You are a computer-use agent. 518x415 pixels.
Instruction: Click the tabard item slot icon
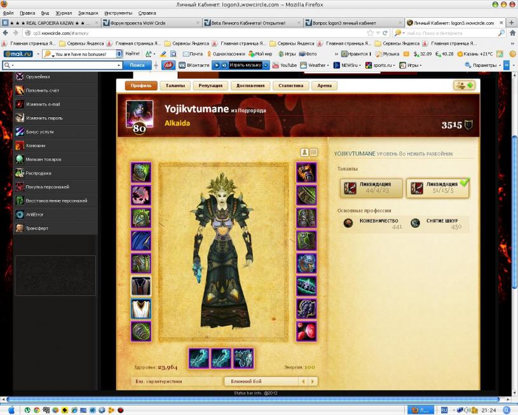point(141,309)
